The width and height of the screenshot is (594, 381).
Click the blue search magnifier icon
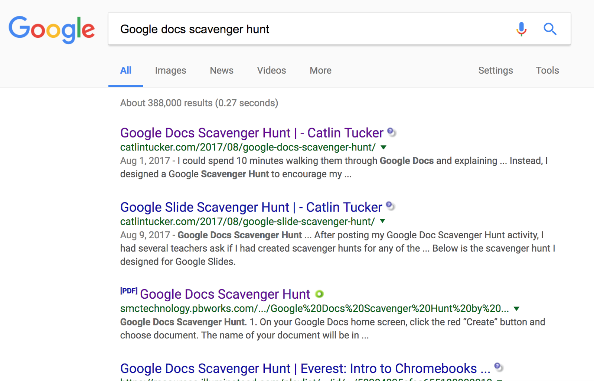coord(550,29)
